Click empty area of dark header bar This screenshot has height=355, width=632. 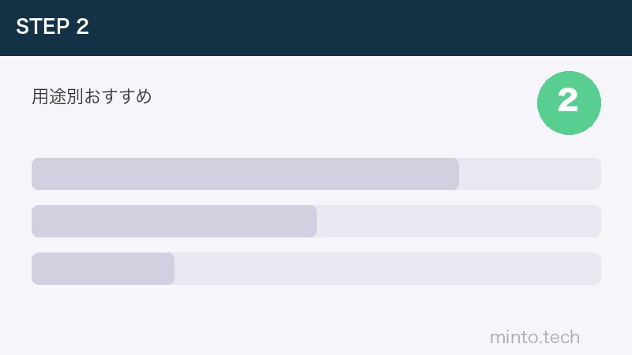[x=355, y=28]
